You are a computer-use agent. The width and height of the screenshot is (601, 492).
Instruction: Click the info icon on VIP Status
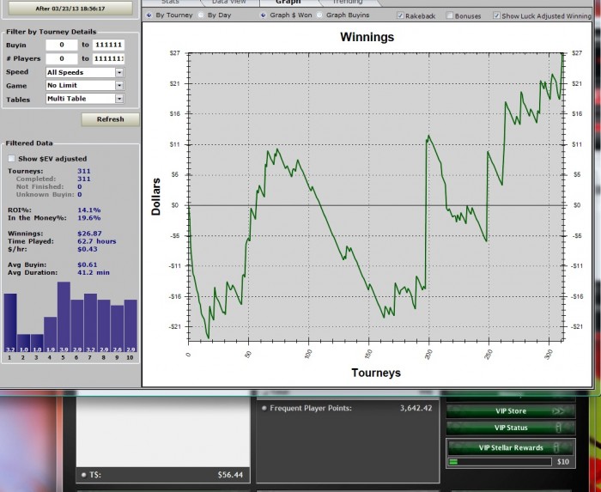point(558,428)
